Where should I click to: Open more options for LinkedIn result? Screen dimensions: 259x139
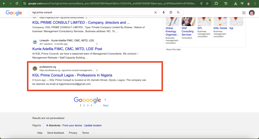(x=97, y=44)
